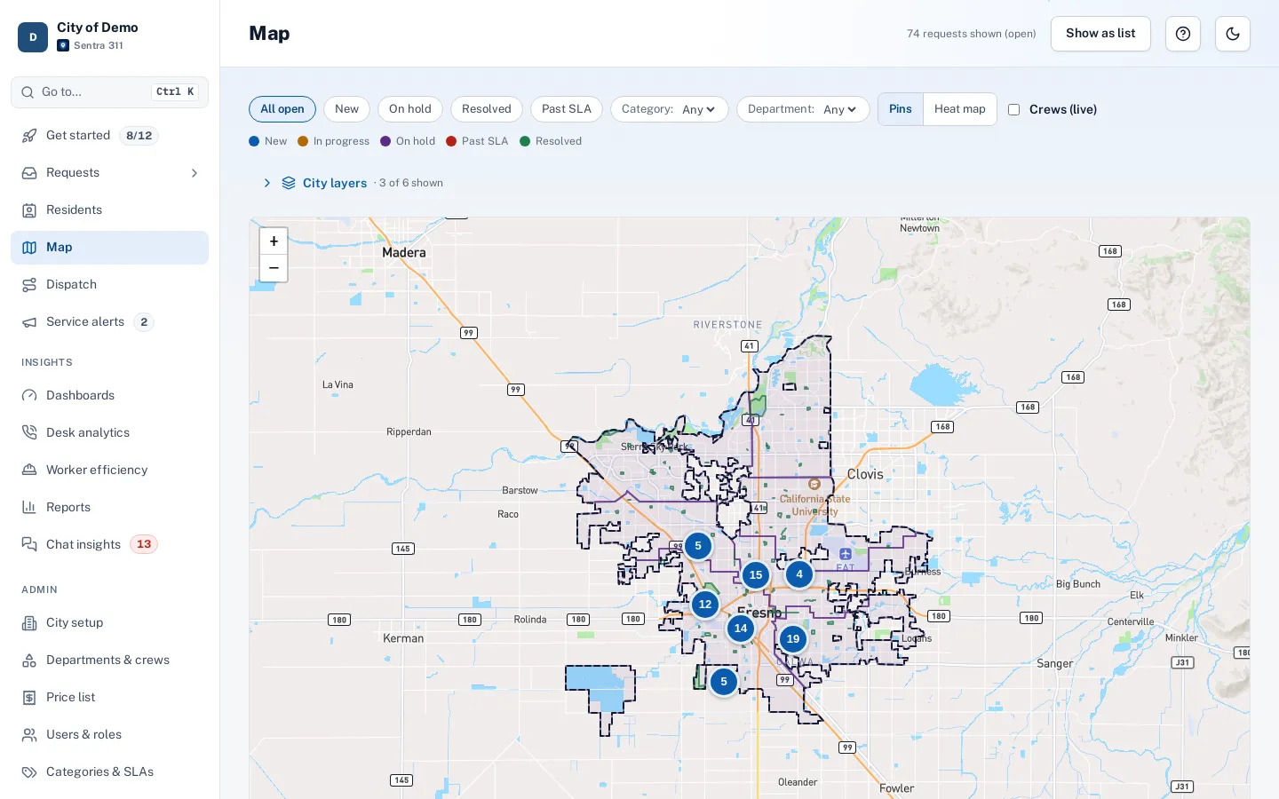Screen dimensions: 1279x799
Task: Click the Service alerts megaphone icon
Action: click(x=29, y=322)
